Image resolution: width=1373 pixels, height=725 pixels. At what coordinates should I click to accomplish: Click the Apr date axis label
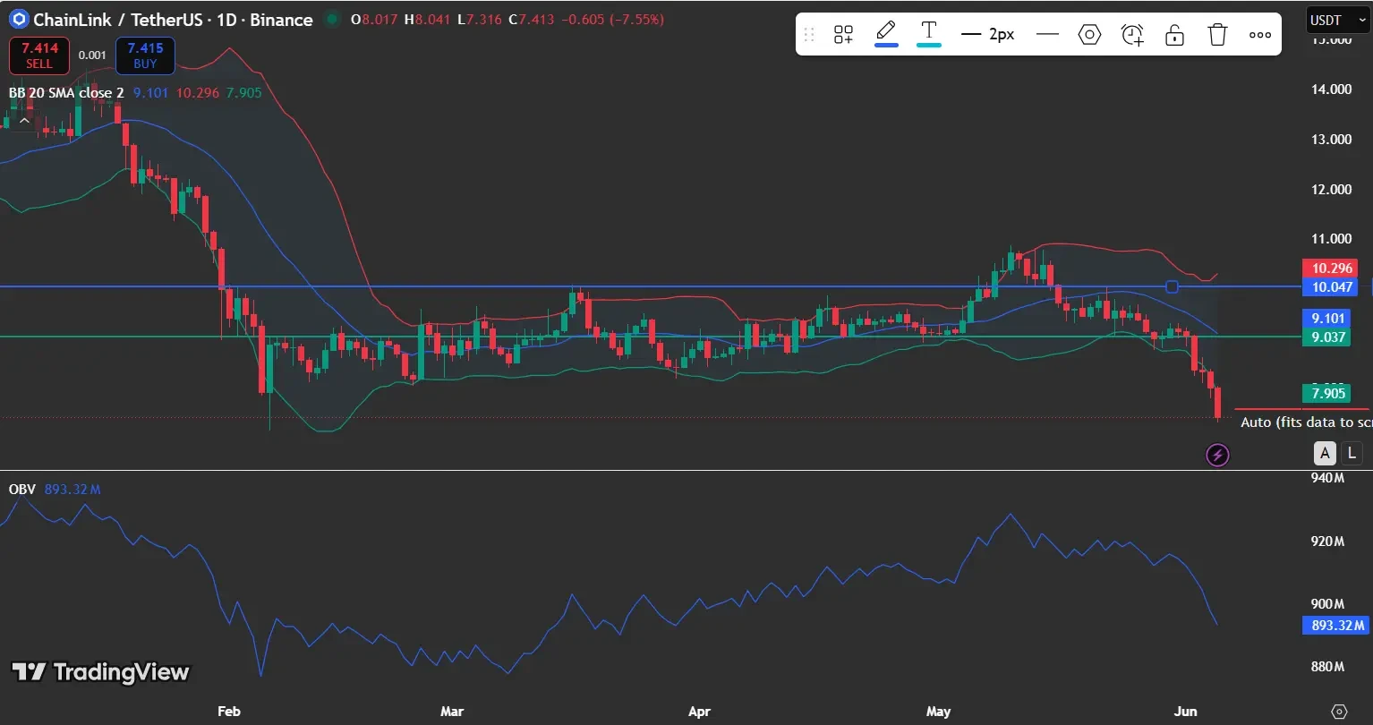(x=699, y=712)
